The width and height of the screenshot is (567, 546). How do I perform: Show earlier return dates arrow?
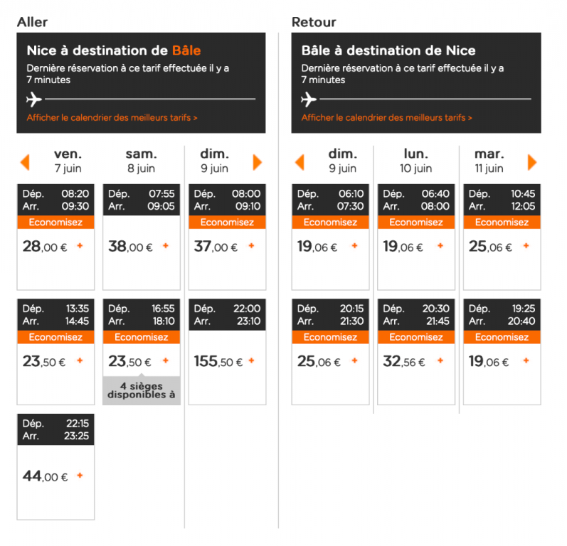pyautogui.click(x=300, y=162)
